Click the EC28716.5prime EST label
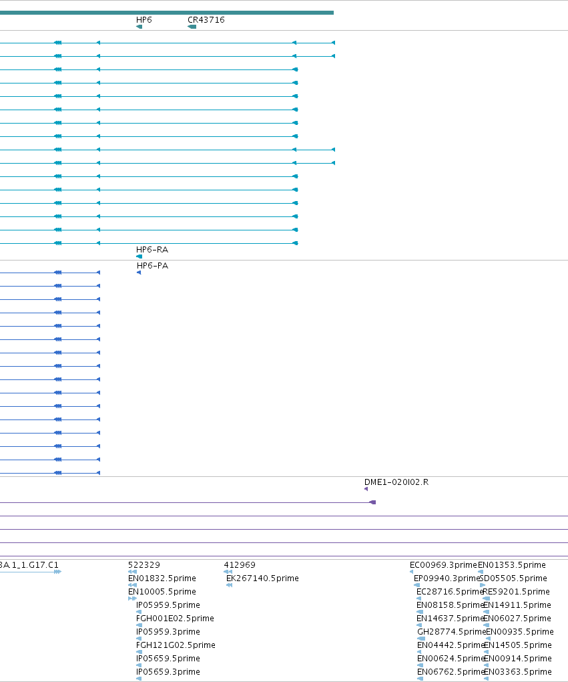Viewport: 568px width, 682px height. [x=450, y=592]
